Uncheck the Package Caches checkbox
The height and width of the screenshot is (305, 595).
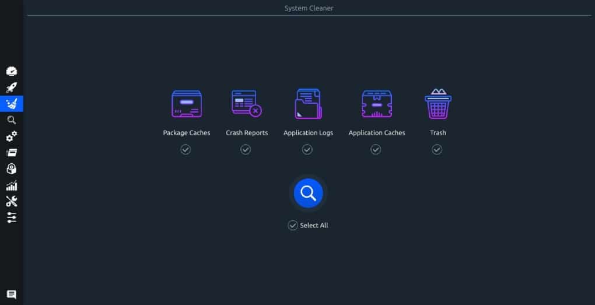[x=185, y=150]
